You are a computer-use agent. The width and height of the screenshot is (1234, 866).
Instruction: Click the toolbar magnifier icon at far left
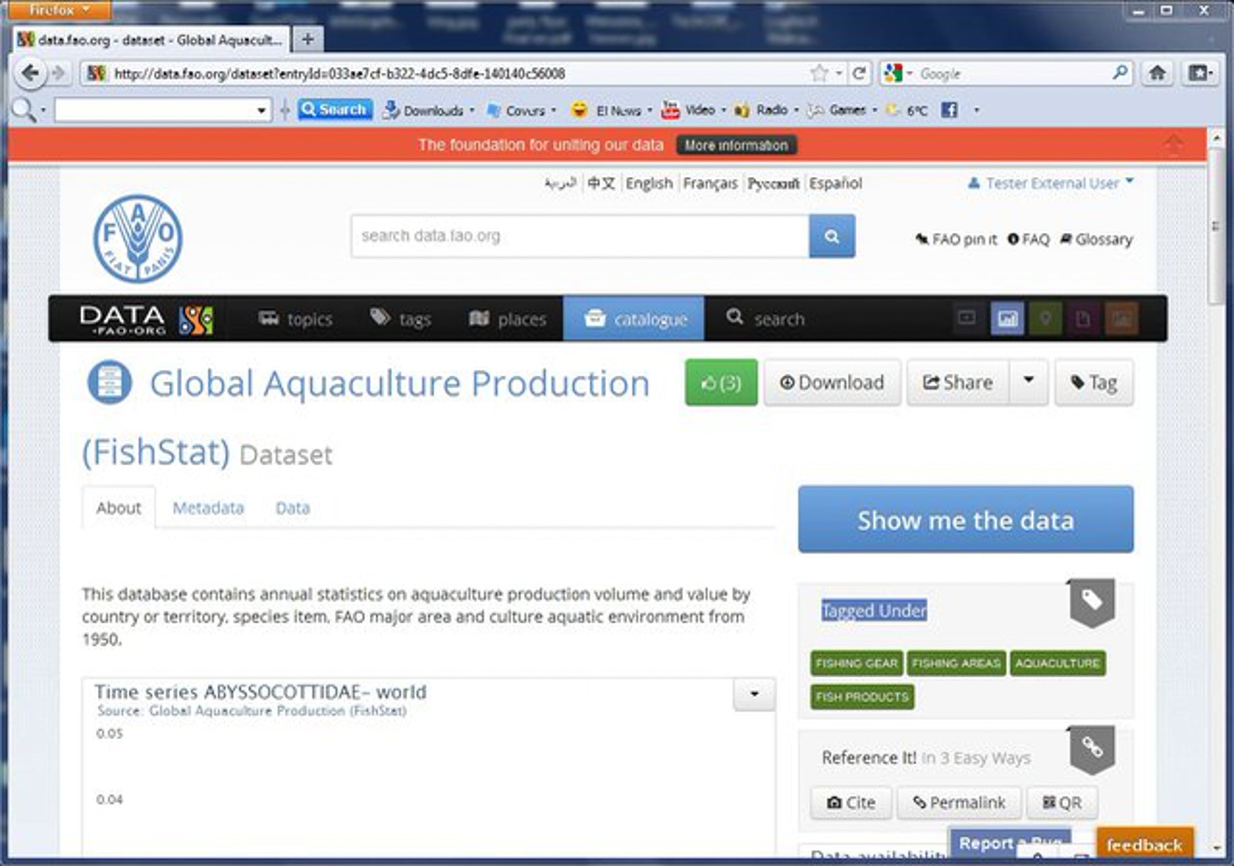point(24,110)
